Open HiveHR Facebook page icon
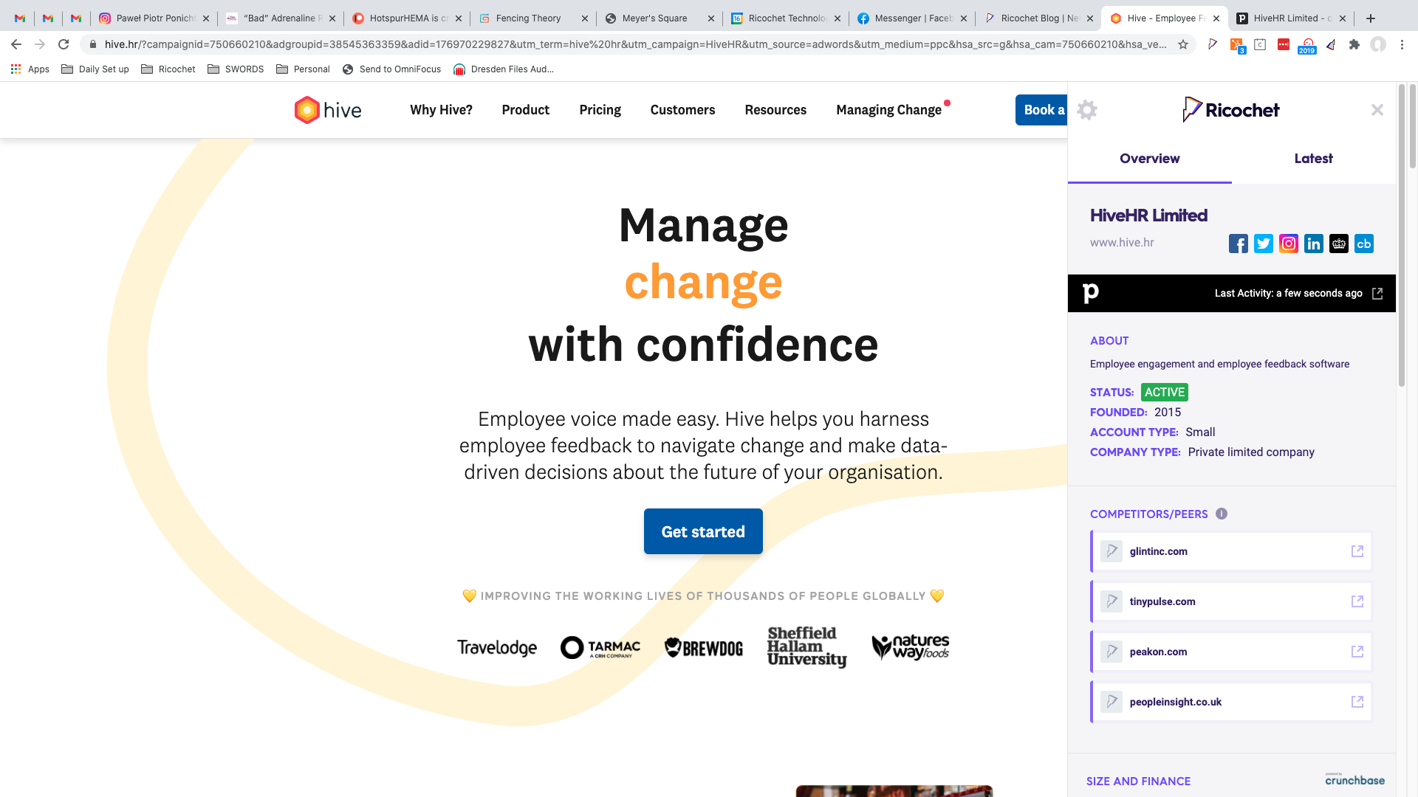 (1239, 244)
